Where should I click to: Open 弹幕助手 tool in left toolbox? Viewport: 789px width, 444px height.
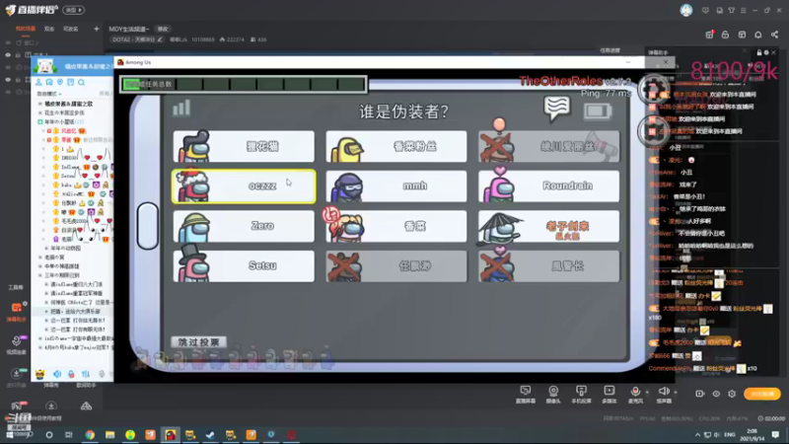(16, 311)
